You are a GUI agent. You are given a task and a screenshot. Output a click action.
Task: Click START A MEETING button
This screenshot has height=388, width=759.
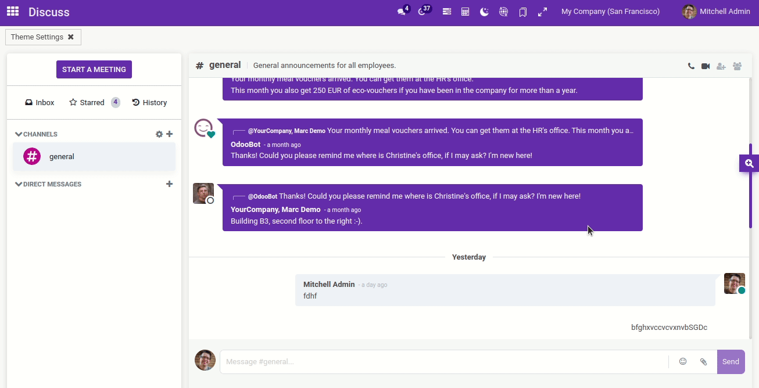pos(94,69)
